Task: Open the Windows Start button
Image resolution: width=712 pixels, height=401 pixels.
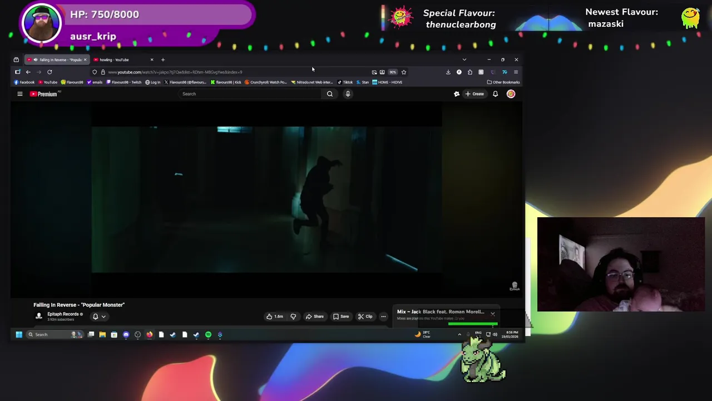Action: [18, 335]
